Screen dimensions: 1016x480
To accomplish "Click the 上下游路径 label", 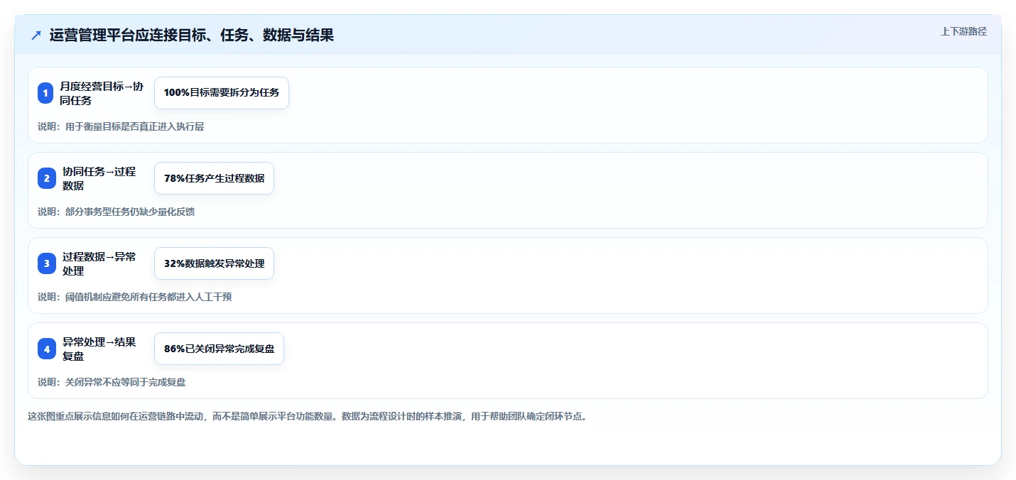I will [963, 31].
